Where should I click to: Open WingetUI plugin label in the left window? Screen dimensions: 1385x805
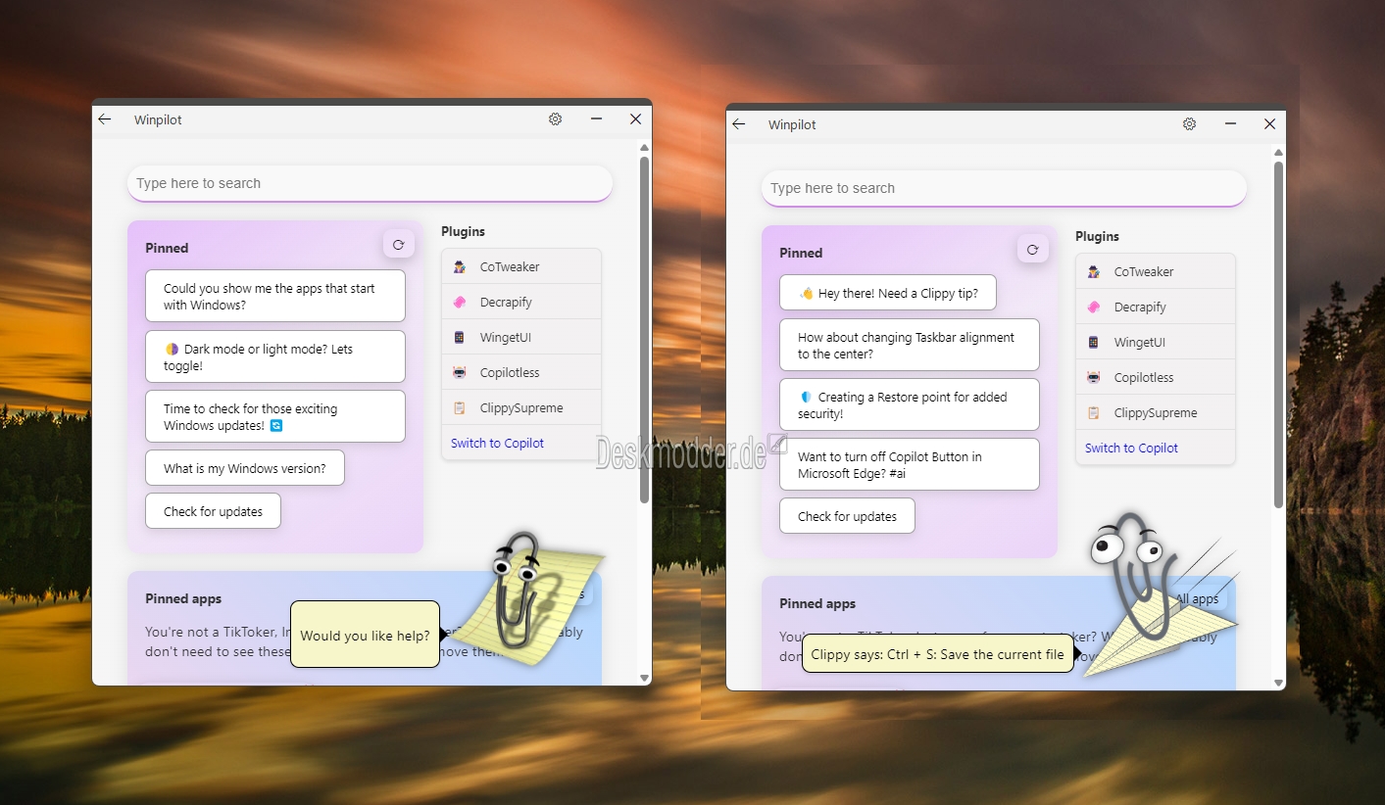pyautogui.click(x=506, y=338)
